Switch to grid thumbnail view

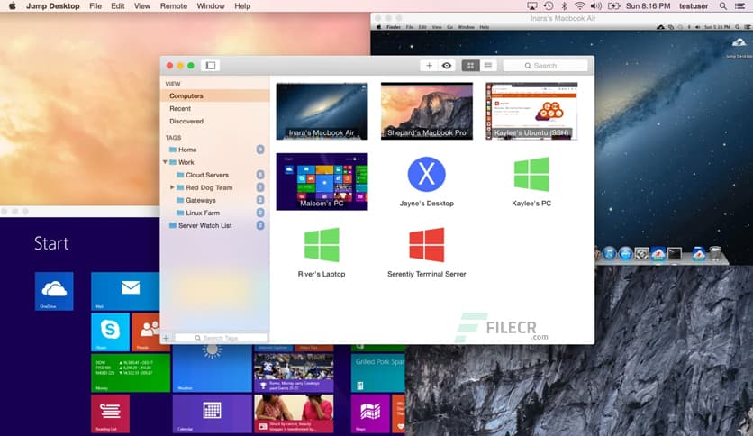pyautogui.click(x=470, y=65)
